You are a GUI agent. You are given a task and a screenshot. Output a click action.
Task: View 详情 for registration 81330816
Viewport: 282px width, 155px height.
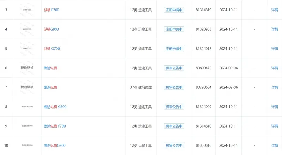click(x=275, y=145)
